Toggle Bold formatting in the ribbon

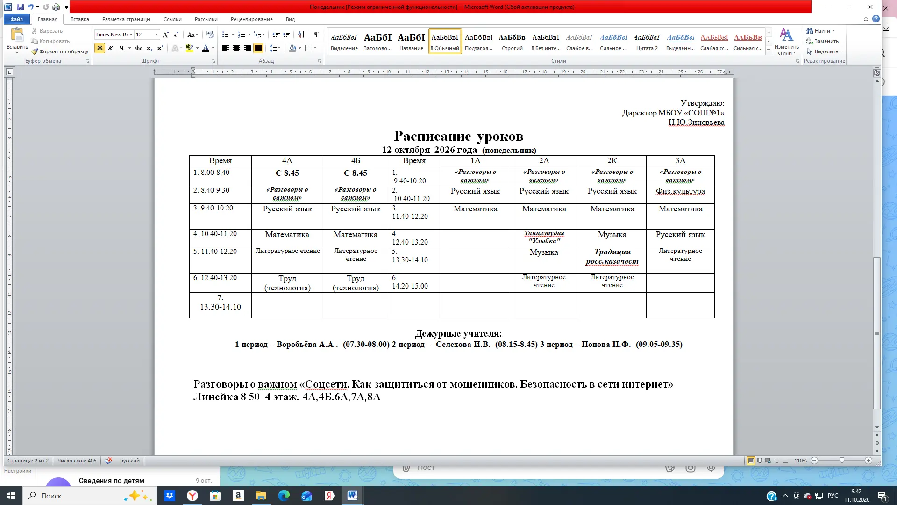point(100,48)
